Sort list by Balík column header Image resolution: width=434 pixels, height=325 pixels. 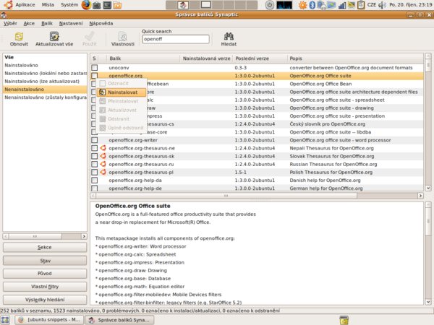pyautogui.click(x=143, y=58)
